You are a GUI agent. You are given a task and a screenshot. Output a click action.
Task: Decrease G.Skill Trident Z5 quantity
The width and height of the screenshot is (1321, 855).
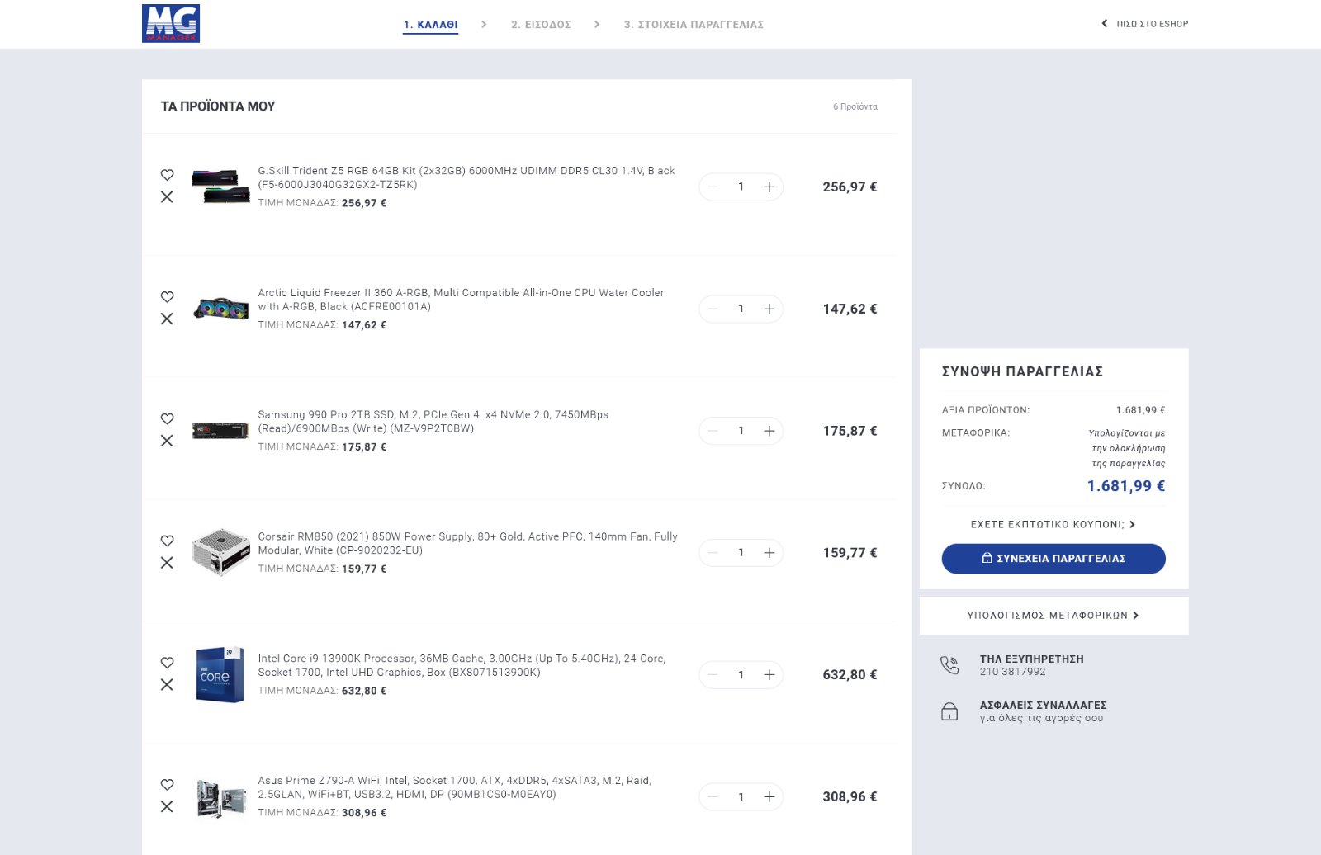pos(713,187)
